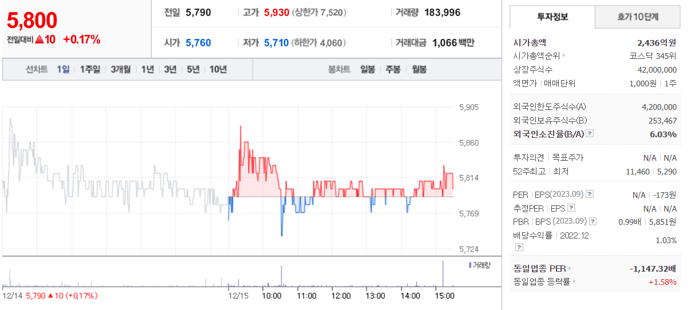
Task: Click the 10:00 time axis label
Action: 272,296
